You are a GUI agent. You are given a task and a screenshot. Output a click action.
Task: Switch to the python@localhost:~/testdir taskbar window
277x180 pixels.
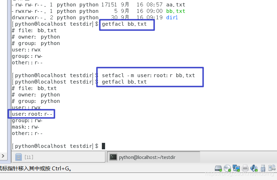click(154, 157)
